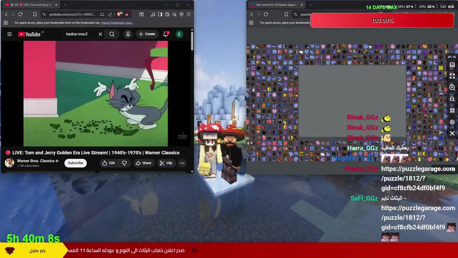Show puzzle preview image icon
Viewport: 458px width, 258px height.
pyautogui.click(x=452, y=65)
